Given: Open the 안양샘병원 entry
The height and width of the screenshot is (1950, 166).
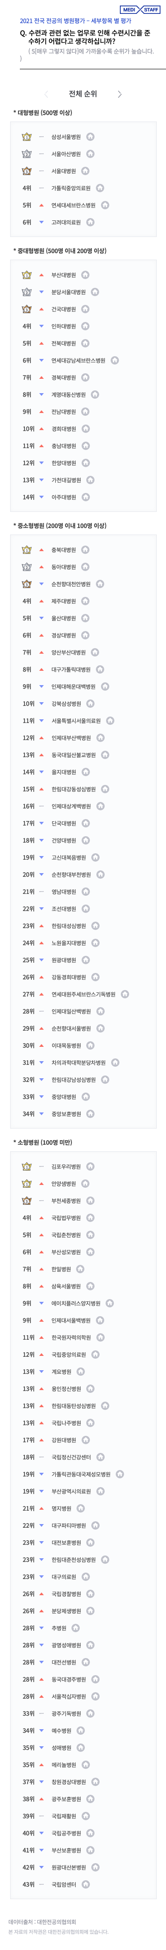Looking at the screenshot, I should coord(63,1184).
